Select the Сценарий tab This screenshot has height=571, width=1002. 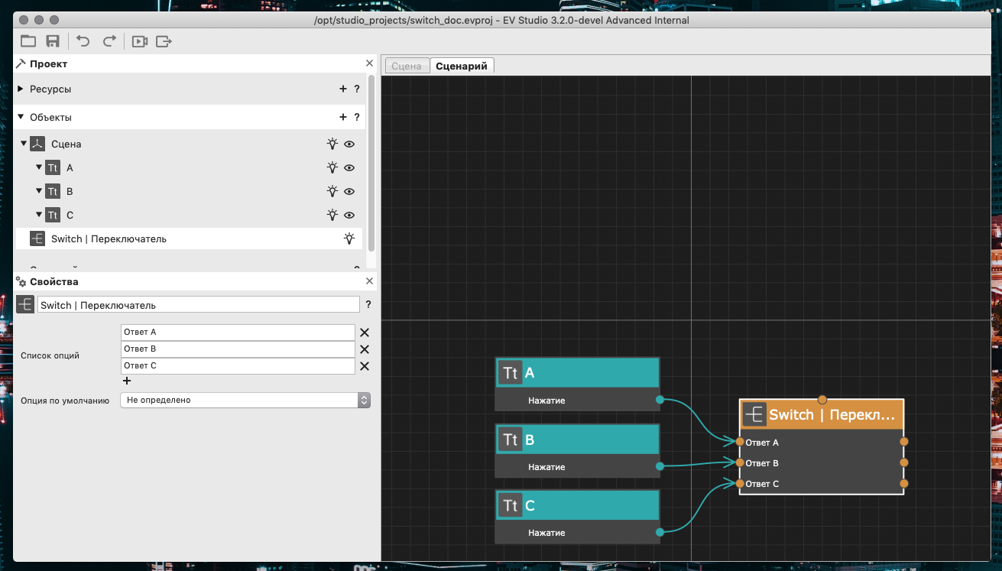point(462,67)
